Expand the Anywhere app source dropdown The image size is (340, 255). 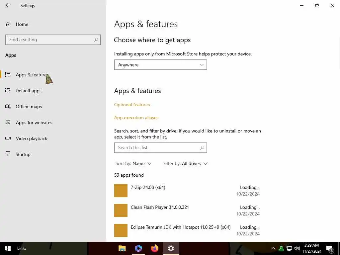(160, 65)
